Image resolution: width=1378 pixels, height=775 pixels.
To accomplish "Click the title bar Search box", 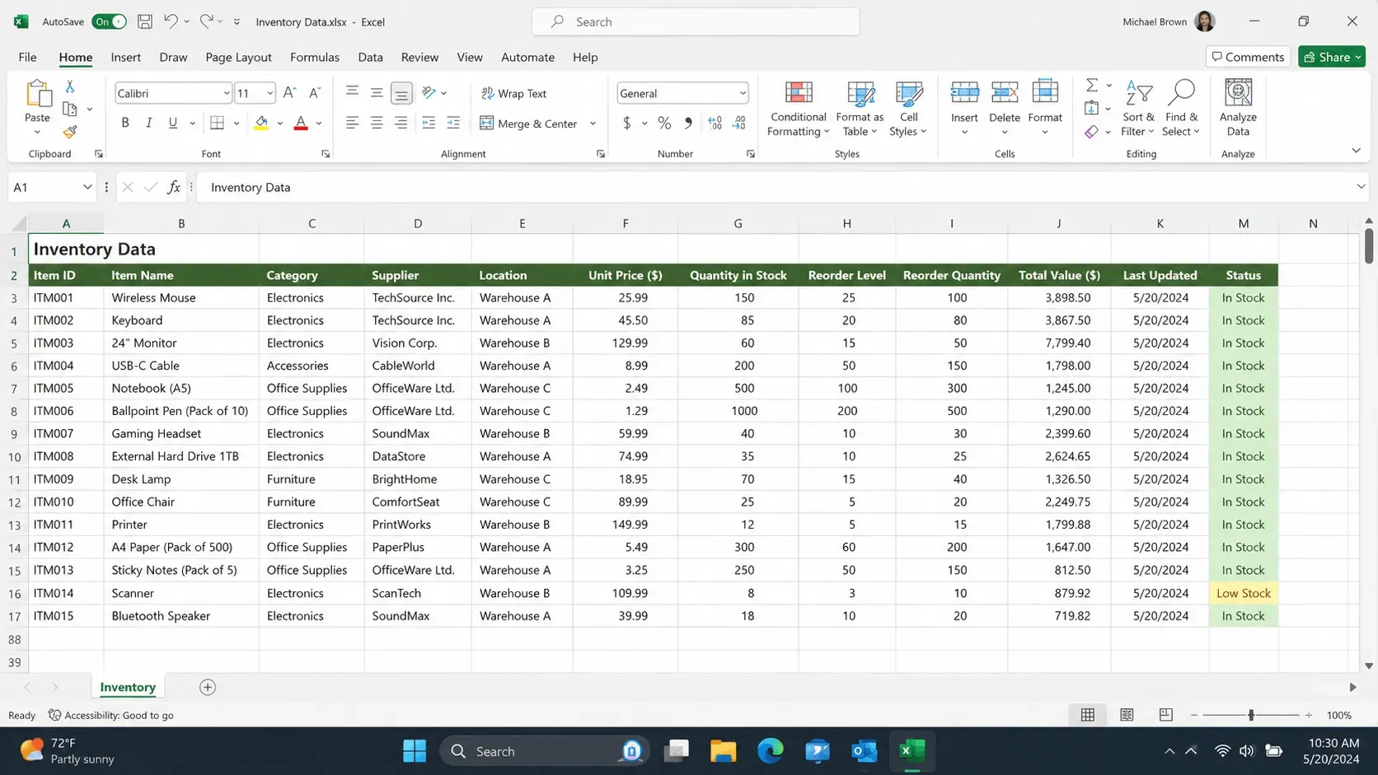I will point(696,21).
